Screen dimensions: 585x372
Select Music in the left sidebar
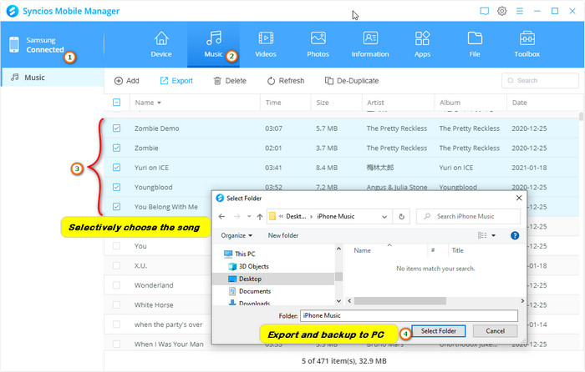click(x=52, y=78)
